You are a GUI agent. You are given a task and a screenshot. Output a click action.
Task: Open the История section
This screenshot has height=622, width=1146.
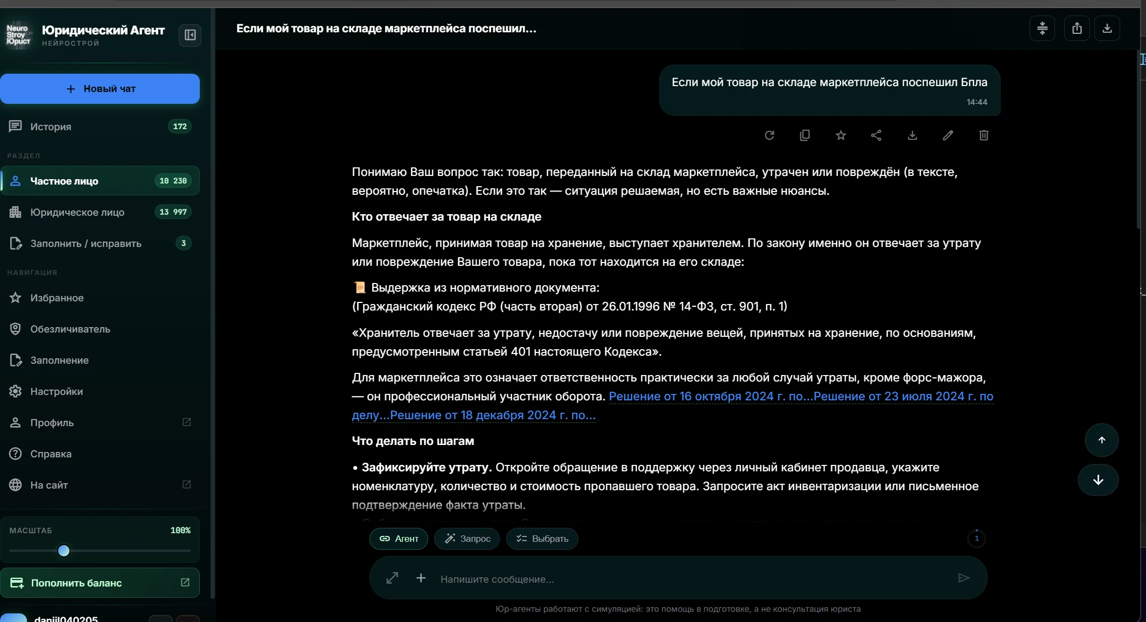pyautogui.click(x=100, y=126)
